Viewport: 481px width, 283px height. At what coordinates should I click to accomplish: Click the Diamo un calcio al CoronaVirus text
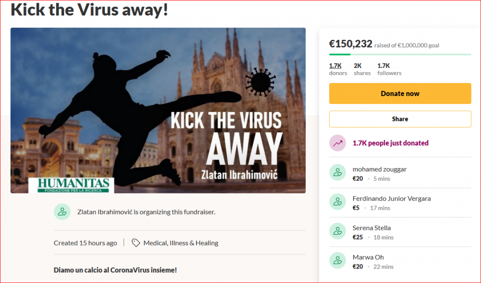(x=115, y=270)
